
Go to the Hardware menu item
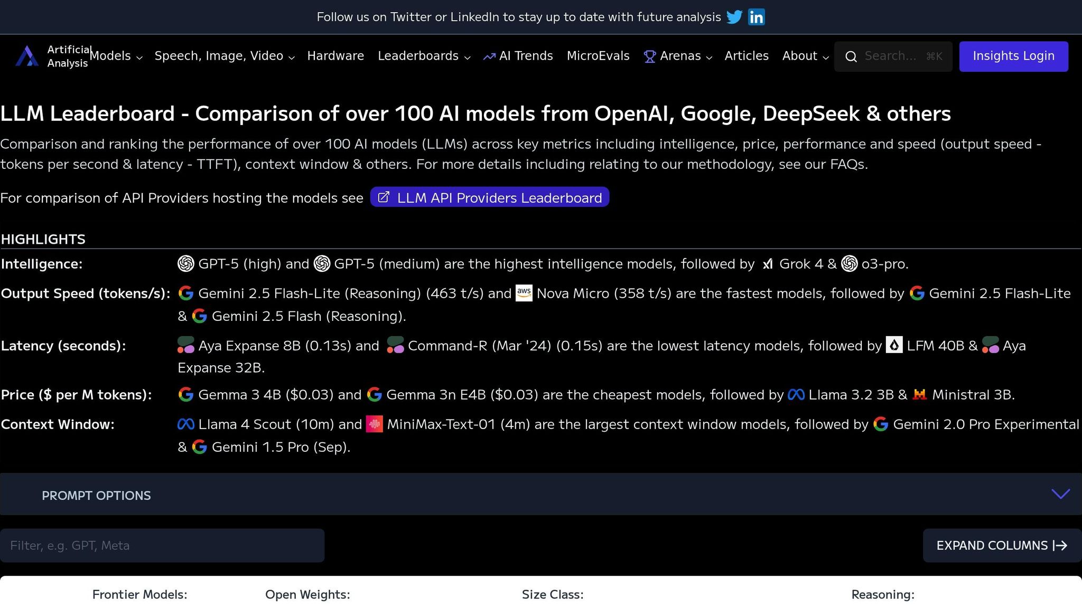335,56
